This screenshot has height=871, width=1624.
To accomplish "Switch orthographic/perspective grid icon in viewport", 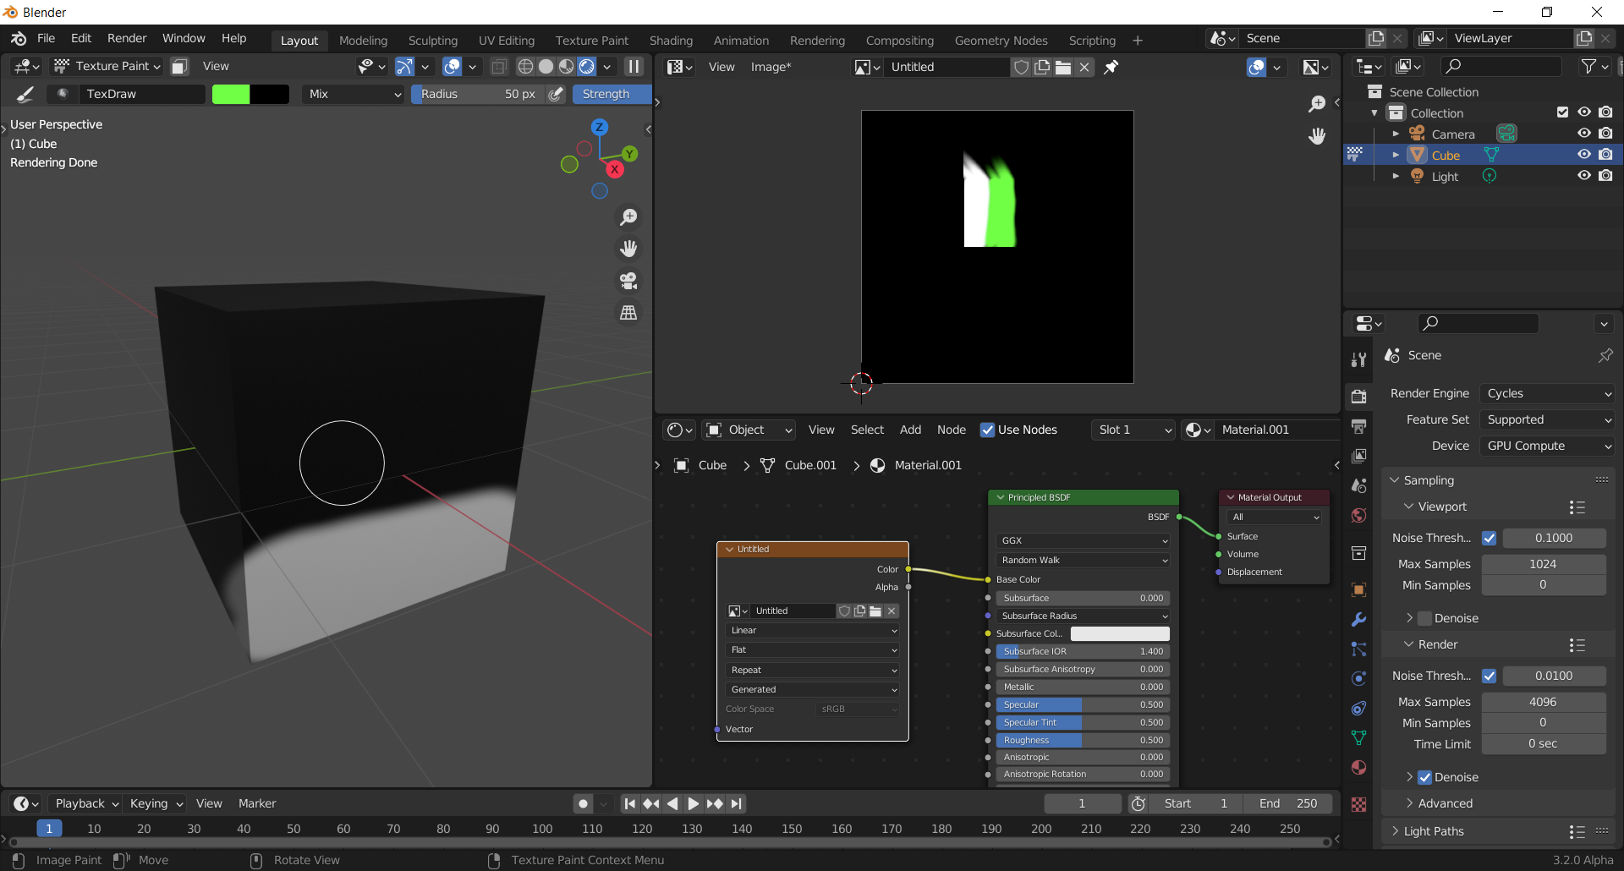I will click(628, 313).
